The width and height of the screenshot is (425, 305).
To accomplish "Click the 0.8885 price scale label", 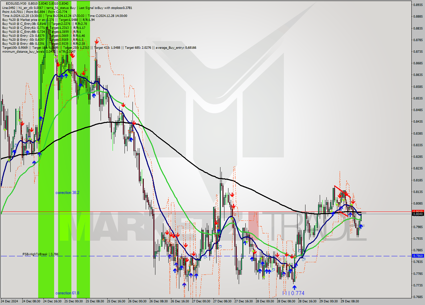I will tap(418, 16).
